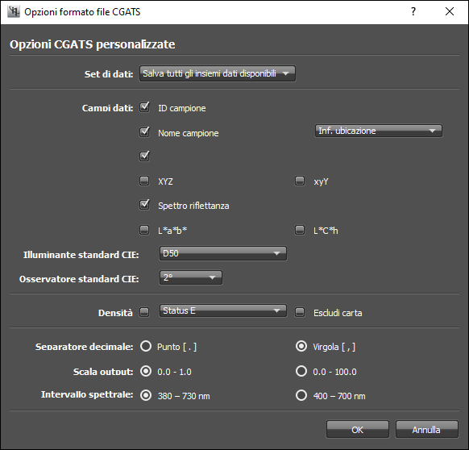The height and width of the screenshot is (450, 469).
Task: Enable the XYZ checkbox
Action: (144, 181)
